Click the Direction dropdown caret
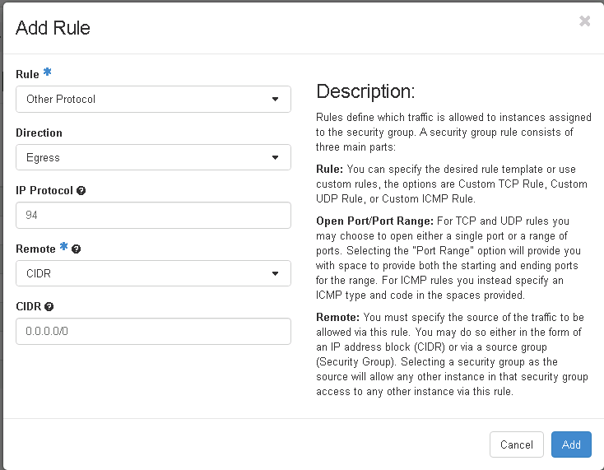Viewport: 604px width, 470px height. tap(275, 157)
